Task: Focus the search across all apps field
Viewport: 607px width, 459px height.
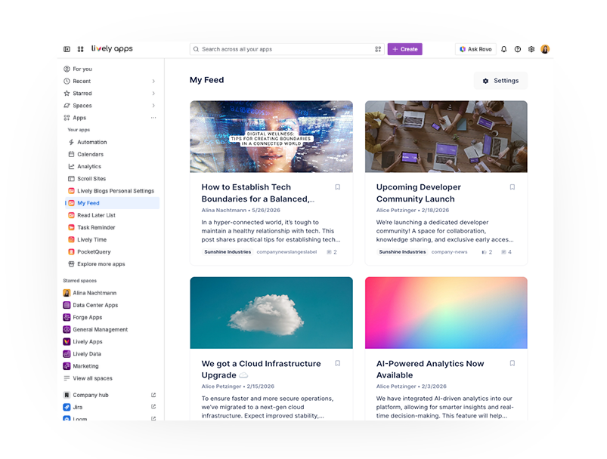Action: (x=286, y=49)
